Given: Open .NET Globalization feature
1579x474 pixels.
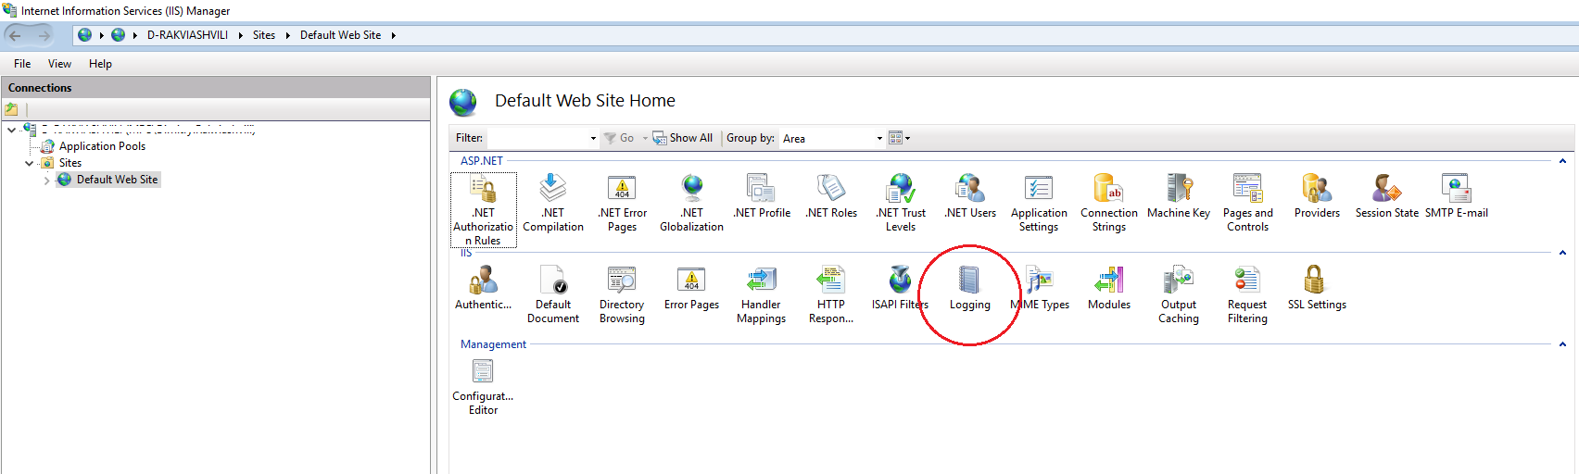Looking at the screenshot, I should click(691, 203).
